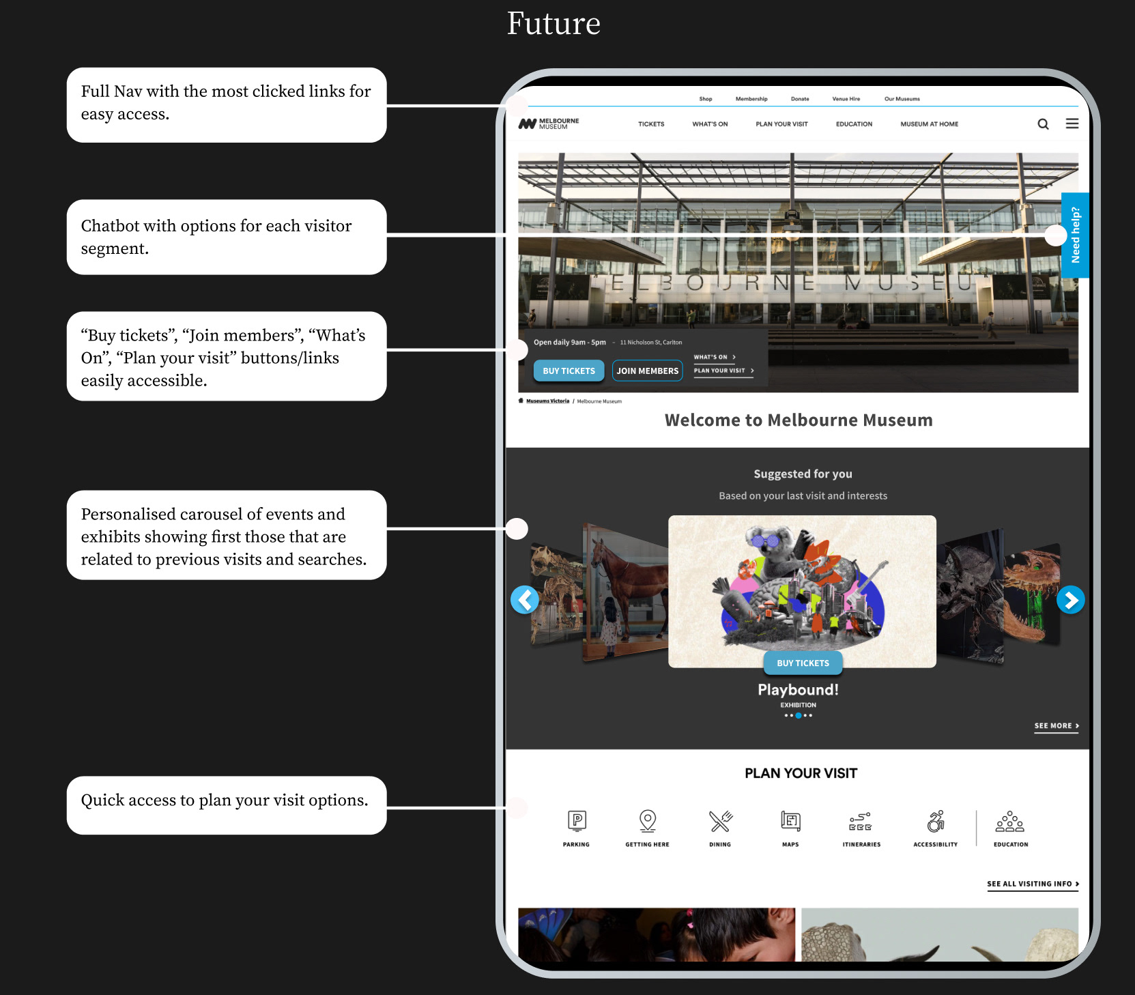Click 'Suggested for you' heading
The width and height of the screenshot is (1135, 995).
point(803,474)
